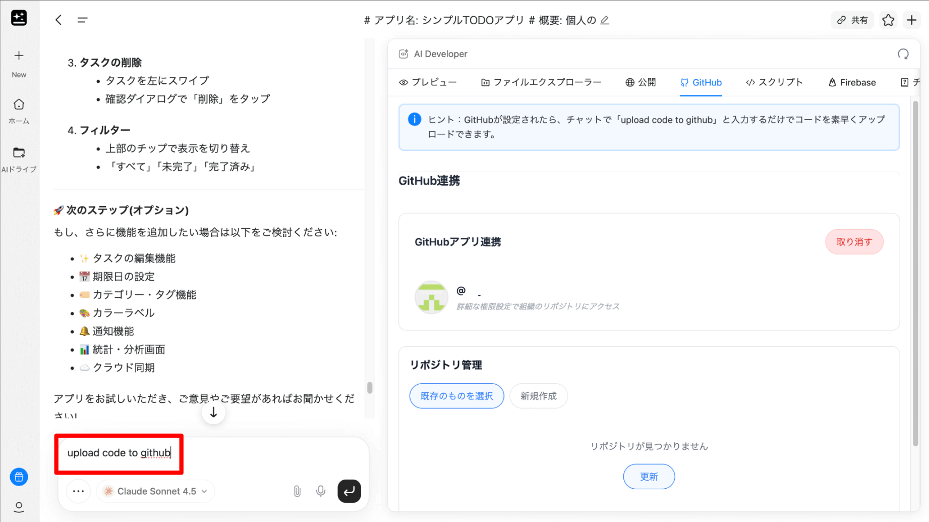Bookmark project with the star icon
This screenshot has height=522, width=929.
[x=888, y=20]
